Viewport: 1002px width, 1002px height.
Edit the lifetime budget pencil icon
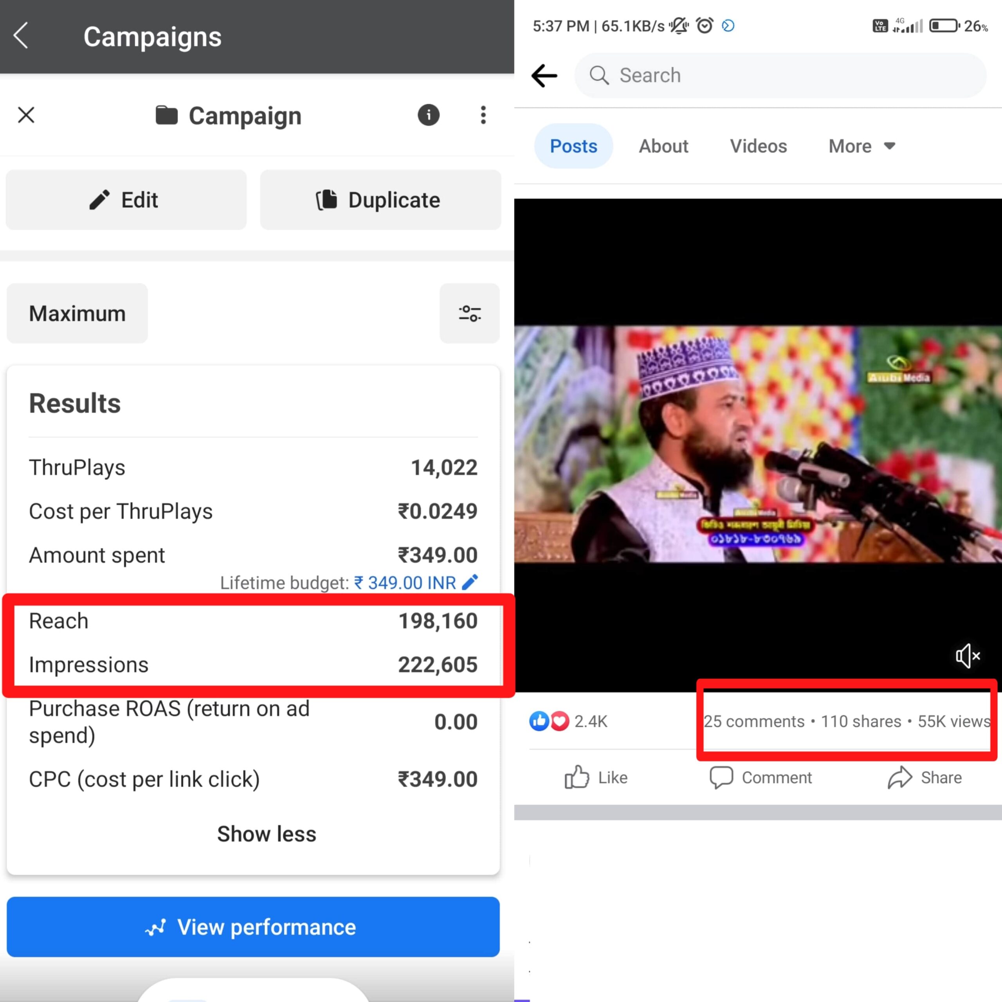click(470, 582)
